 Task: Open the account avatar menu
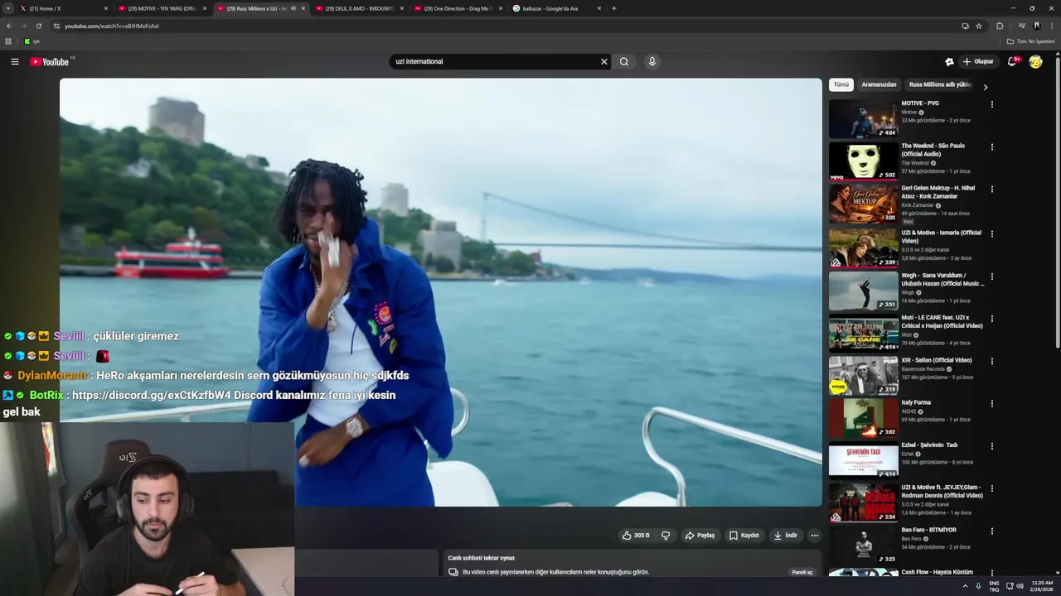pyautogui.click(x=1035, y=61)
